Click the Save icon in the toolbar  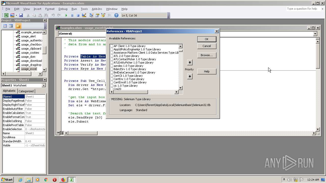21,16
